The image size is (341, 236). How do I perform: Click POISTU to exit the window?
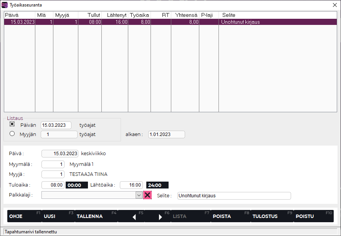(x=305, y=216)
